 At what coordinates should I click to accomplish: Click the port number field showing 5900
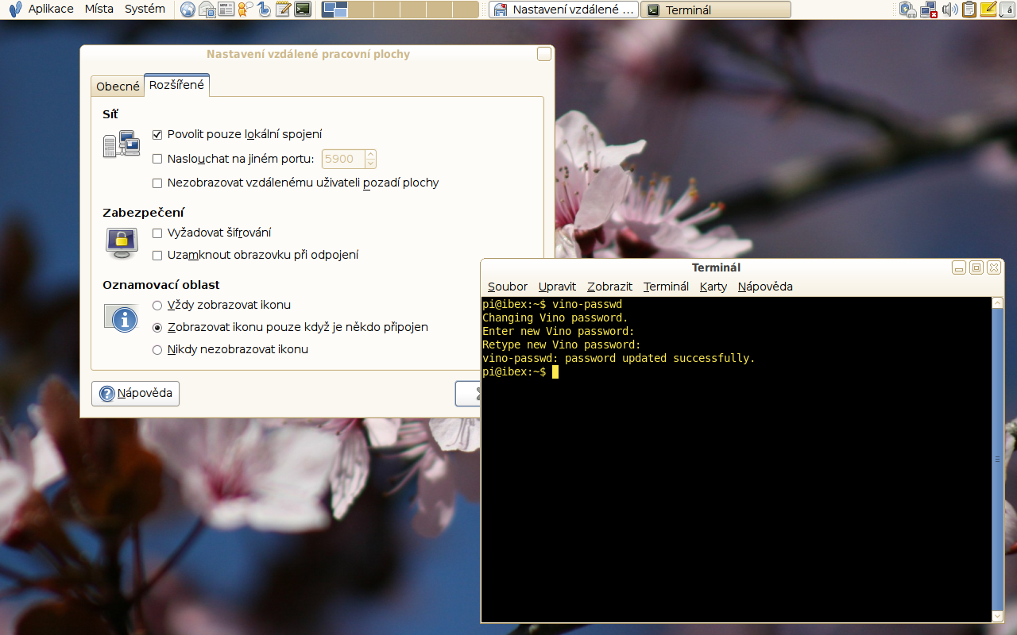tap(343, 159)
